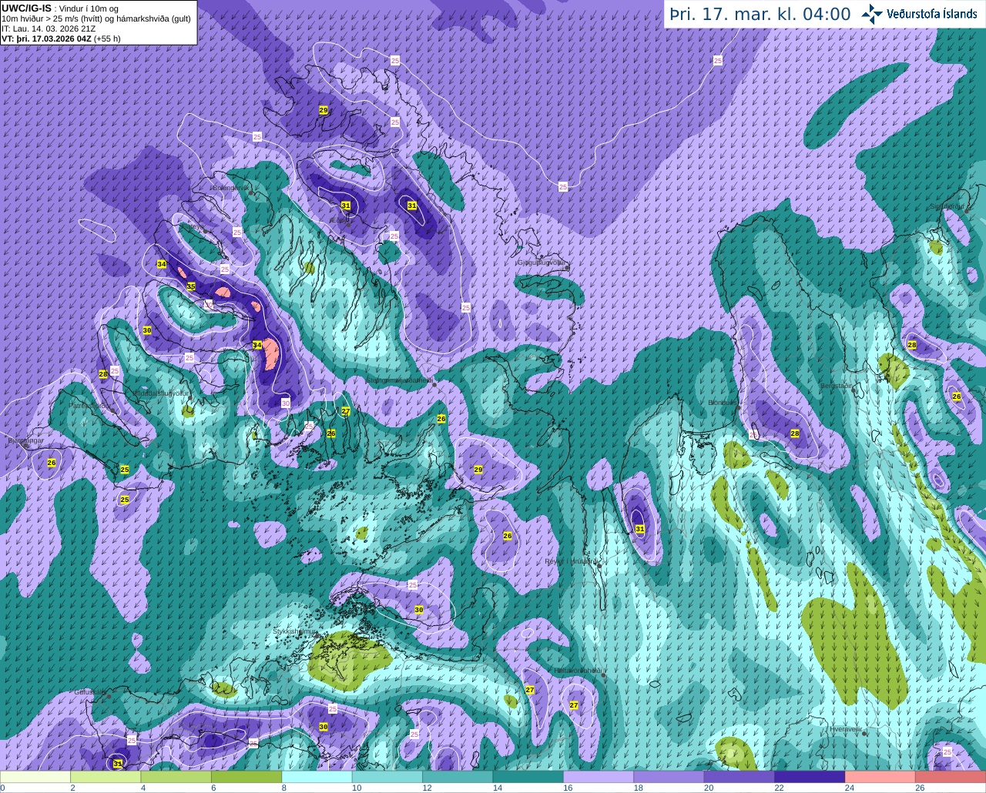Click the 10m hviður > 25 m/s legend line
This screenshot has width=986, height=793.
click(x=96, y=18)
